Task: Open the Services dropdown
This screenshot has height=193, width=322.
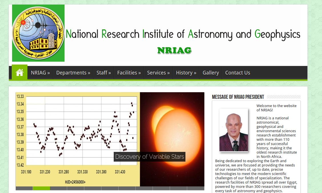Action: [x=158, y=73]
